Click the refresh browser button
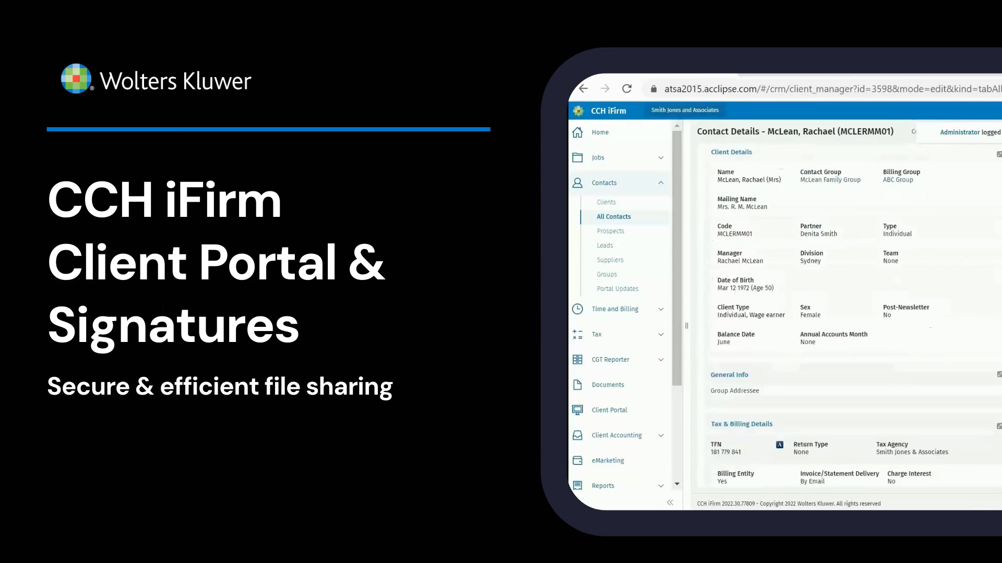 pos(626,88)
